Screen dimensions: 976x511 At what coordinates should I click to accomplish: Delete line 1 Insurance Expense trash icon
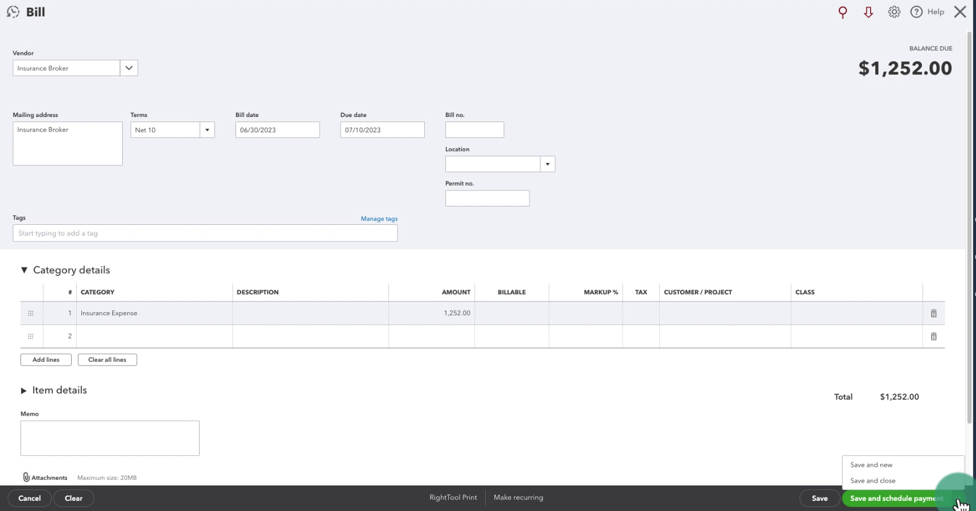[x=933, y=313]
